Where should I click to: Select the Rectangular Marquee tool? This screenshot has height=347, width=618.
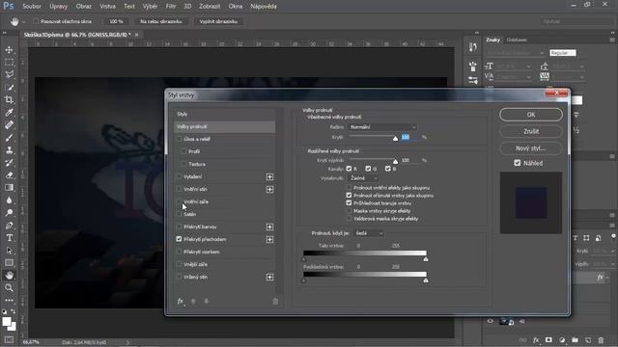(9, 62)
